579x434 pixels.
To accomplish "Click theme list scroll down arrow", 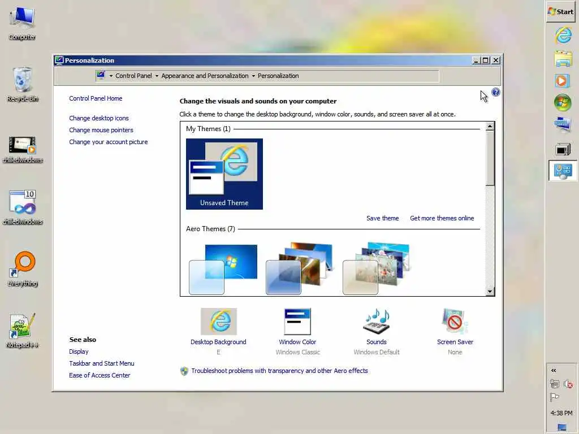I will point(490,291).
